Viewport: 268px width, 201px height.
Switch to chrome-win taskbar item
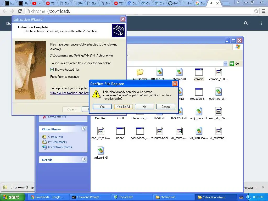(173, 197)
